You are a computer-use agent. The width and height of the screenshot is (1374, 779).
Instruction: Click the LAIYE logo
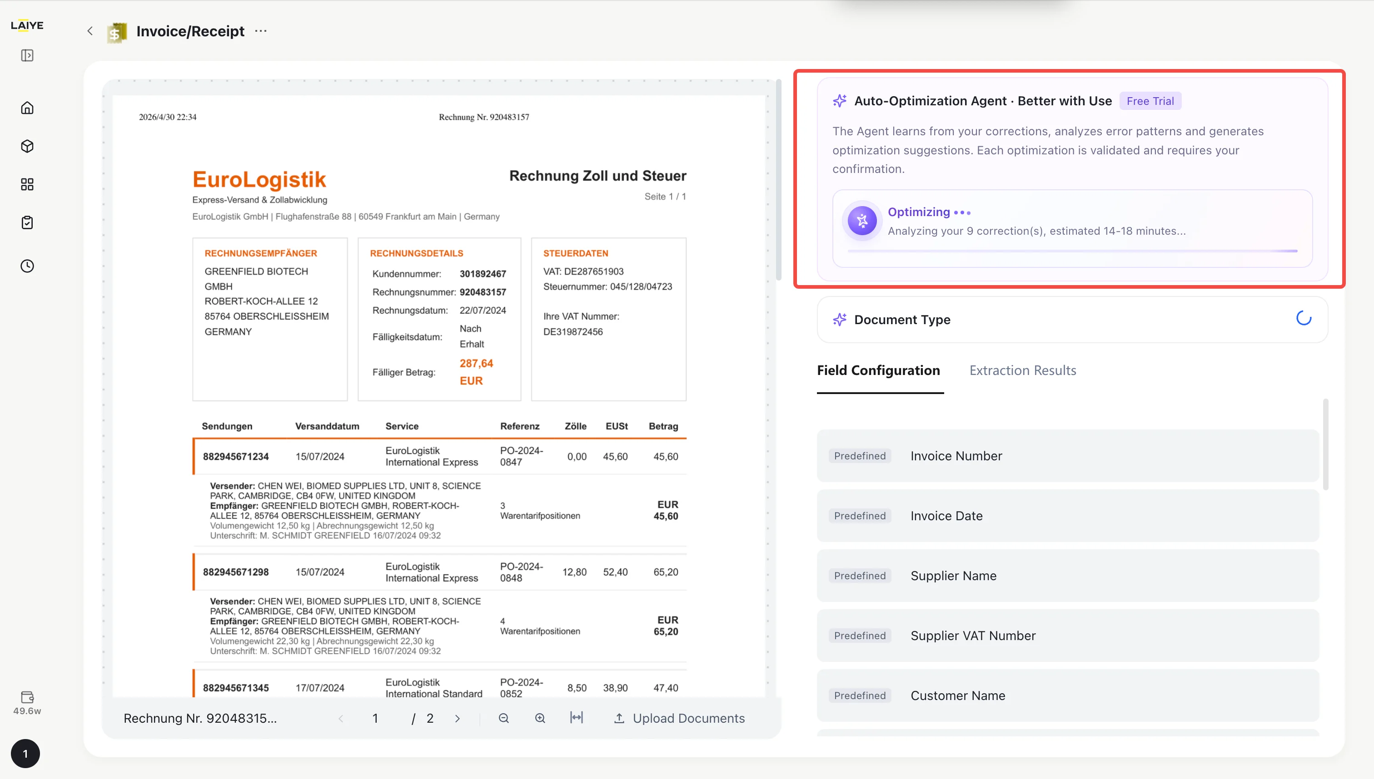[x=27, y=25]
